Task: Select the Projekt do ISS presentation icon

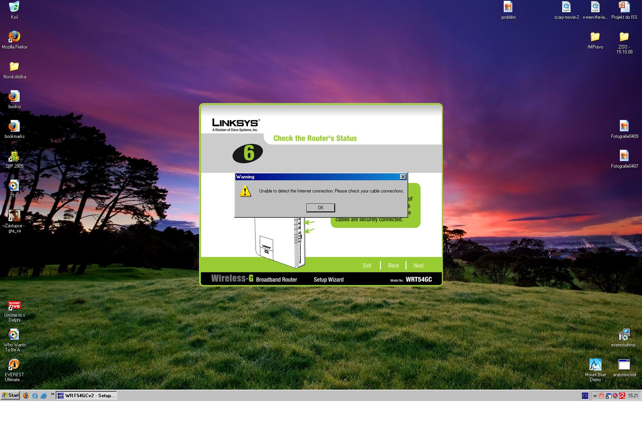Action: (x=624, y=10)
